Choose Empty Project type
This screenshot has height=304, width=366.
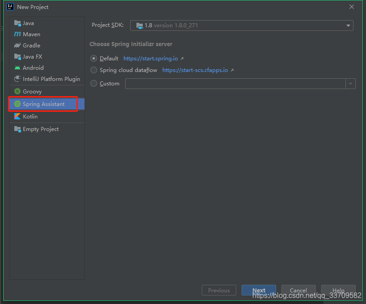[47, 129]
